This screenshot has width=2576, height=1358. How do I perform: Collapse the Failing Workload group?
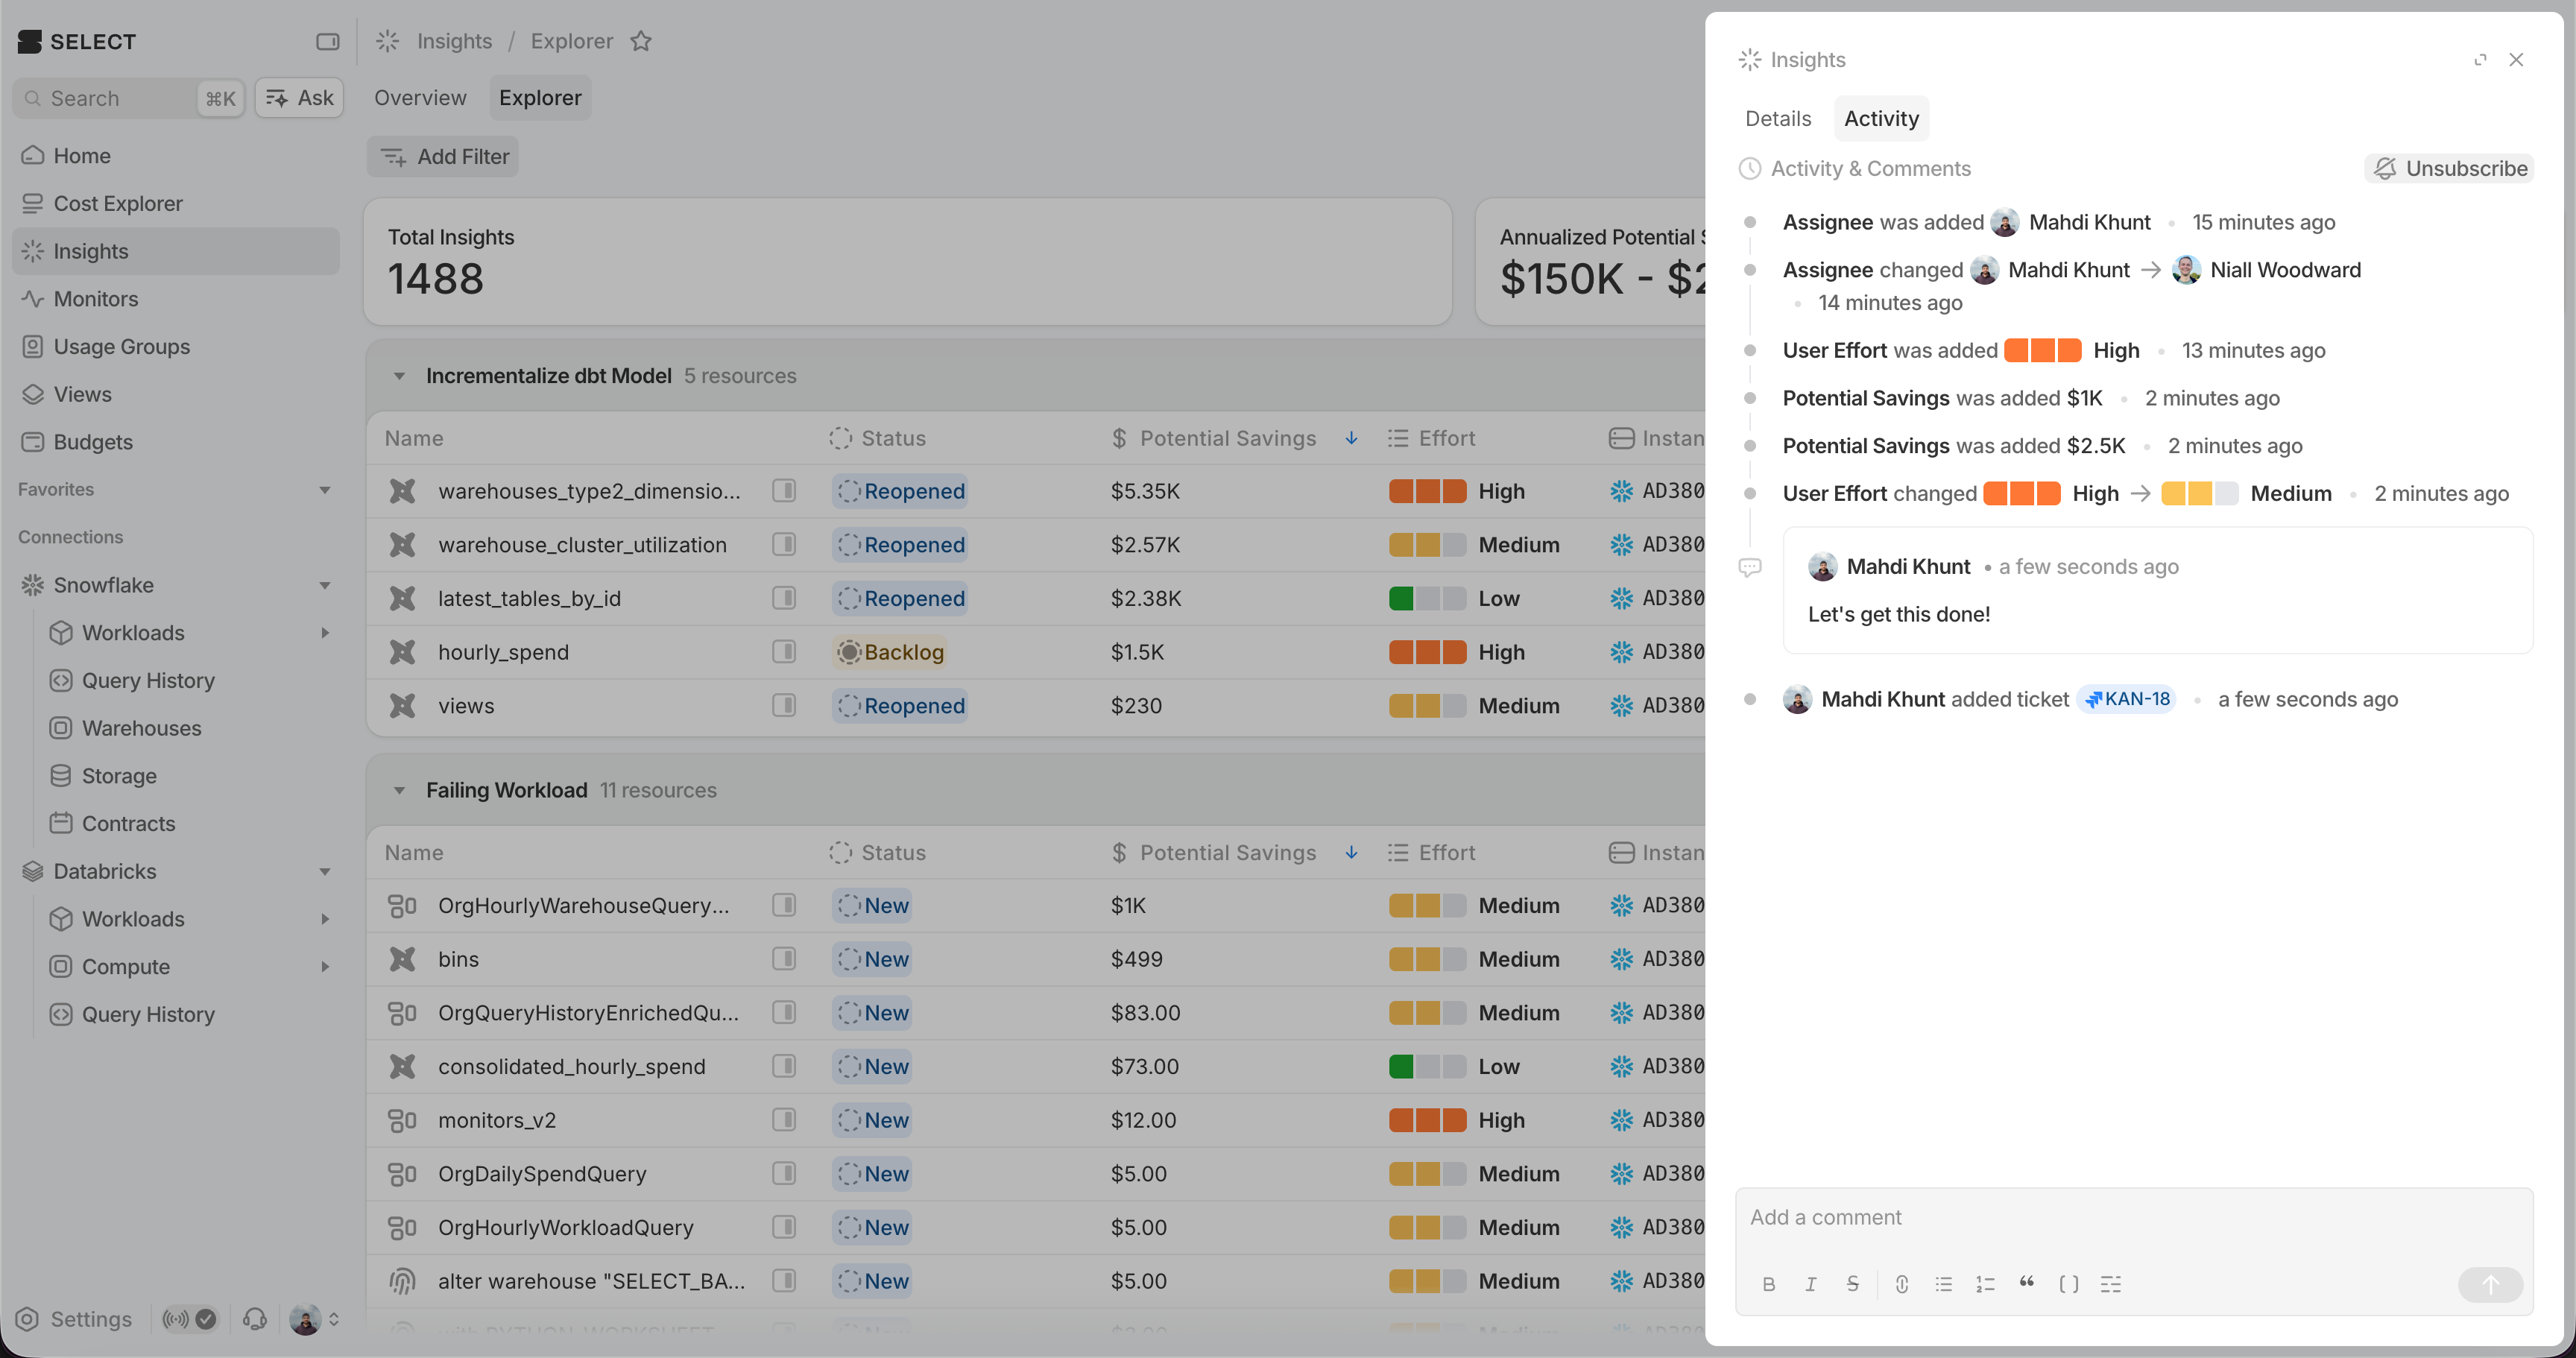399,790
